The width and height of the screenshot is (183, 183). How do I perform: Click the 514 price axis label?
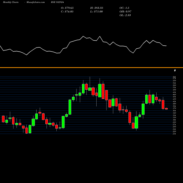(174, 87)
